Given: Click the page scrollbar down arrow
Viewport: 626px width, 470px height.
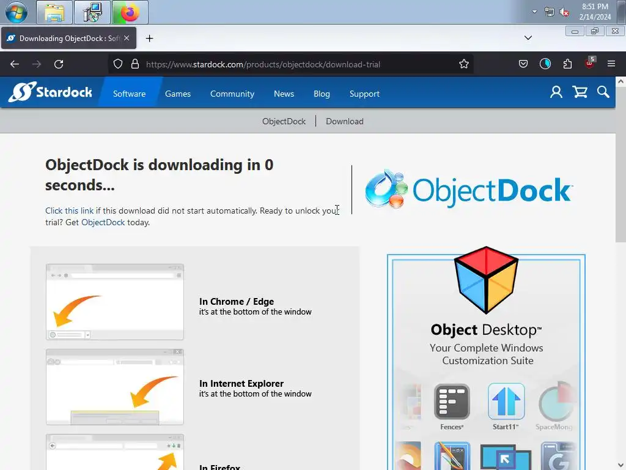Looking at the screenshot, I should tap(620, 465).
